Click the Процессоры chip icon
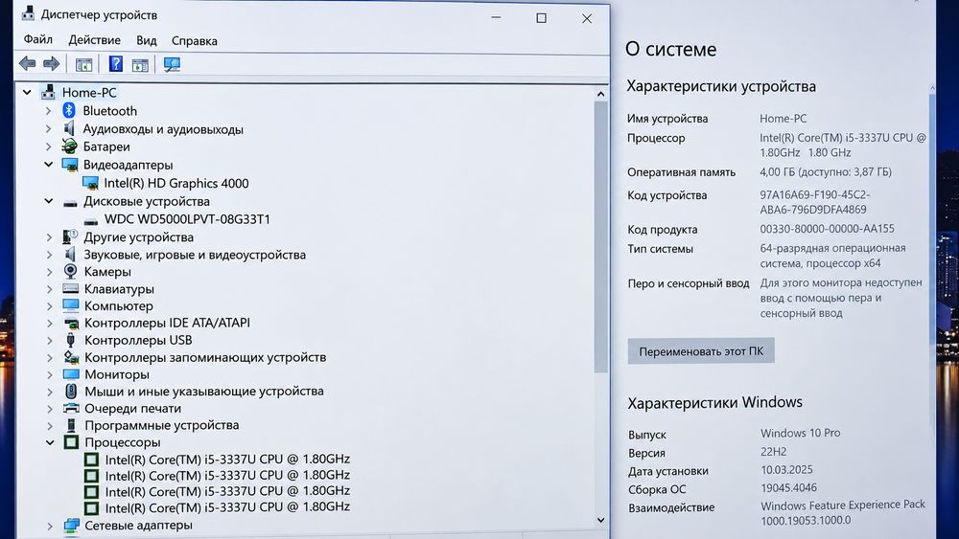Screen dimensions: 959x539 (71, 442)
